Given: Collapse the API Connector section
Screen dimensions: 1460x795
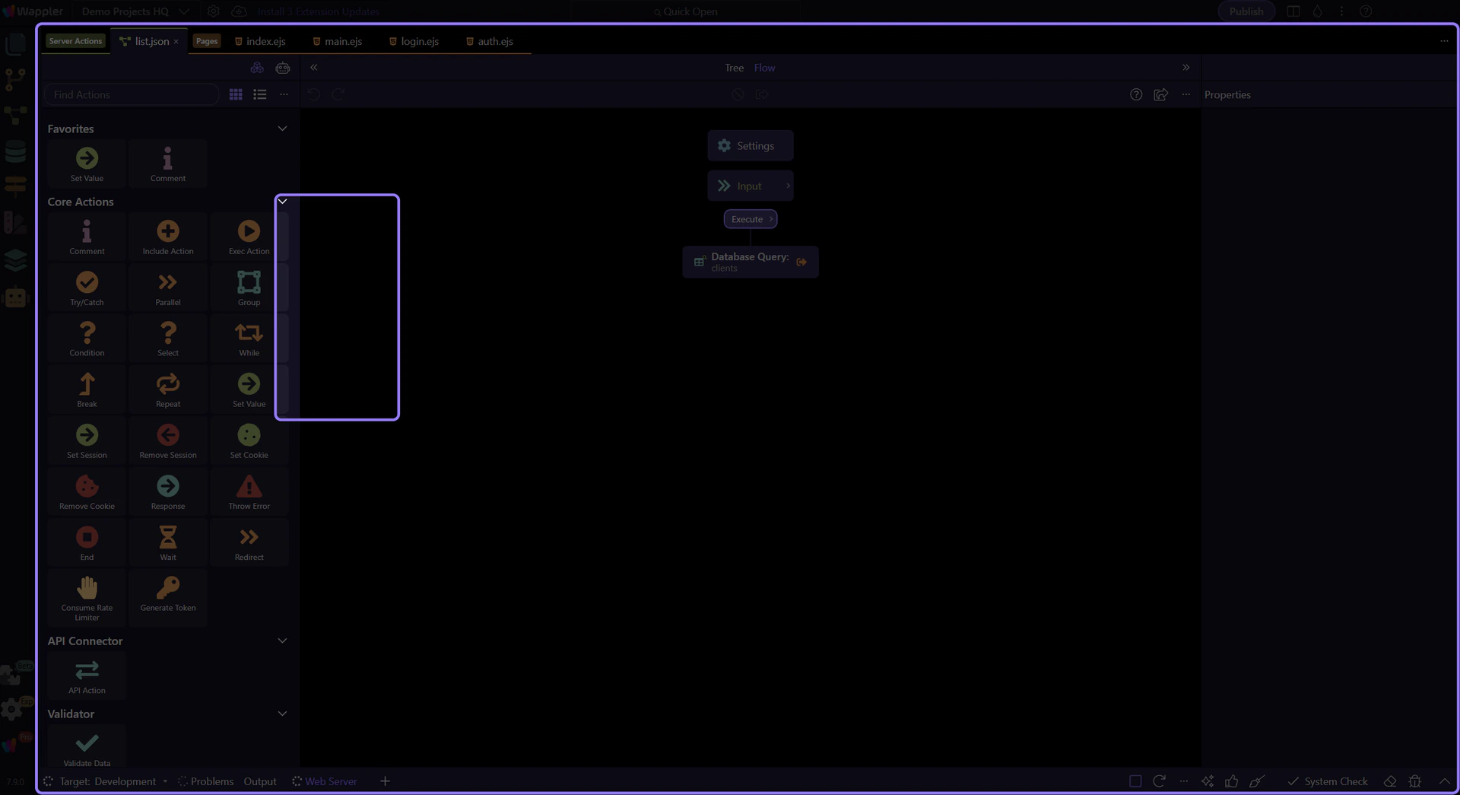Looking at the screenshot, I should tap(282, 641).
